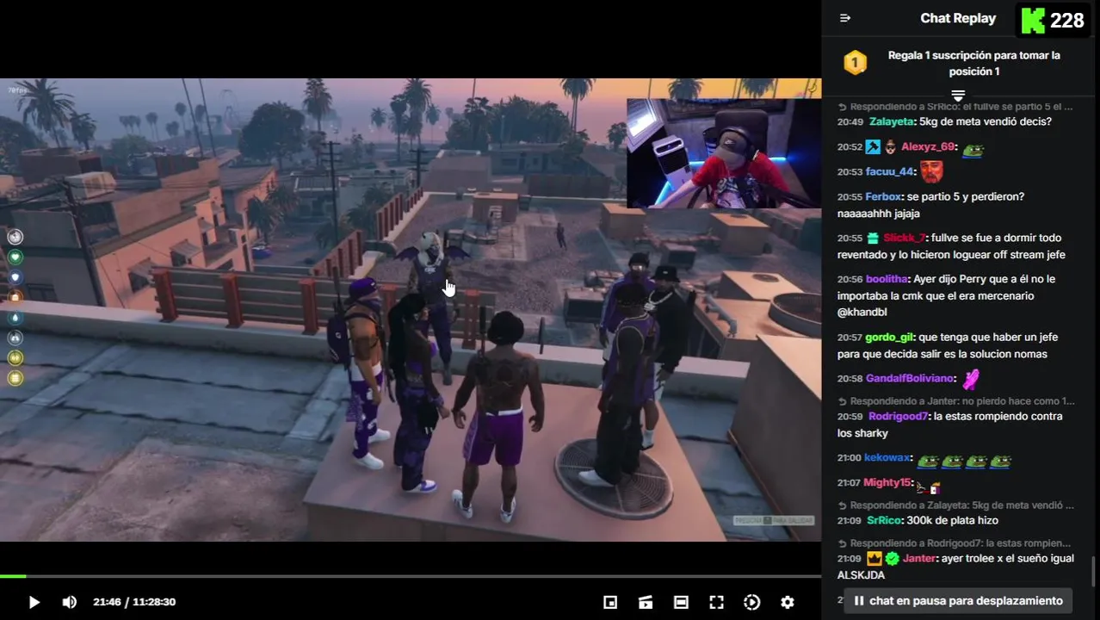Click the green Kick logo
Viewport: 1100px width, 620px height.
[x=1032, y=20]
